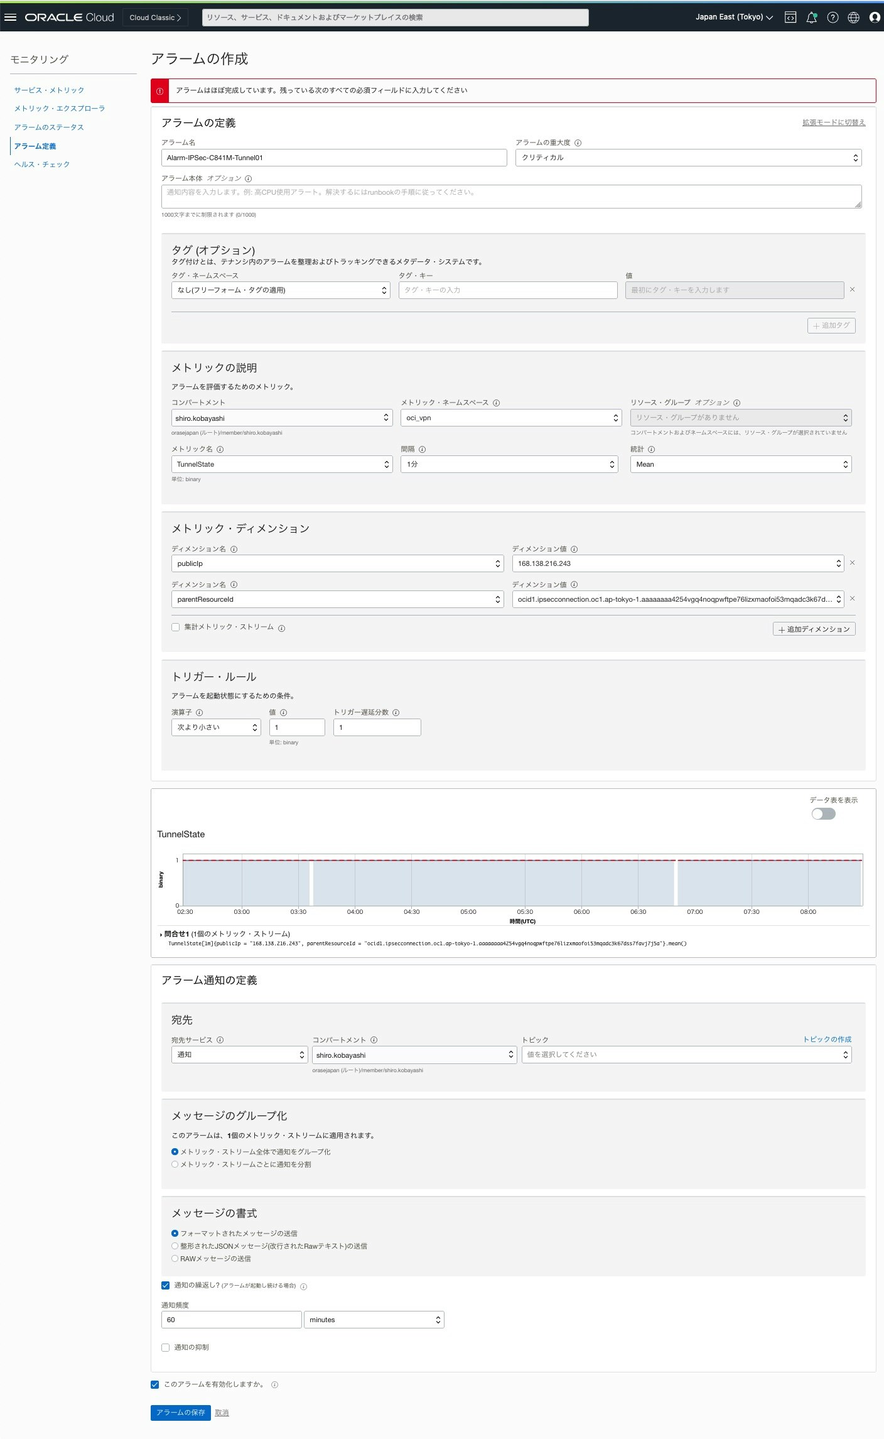
Task: Open ヘルス・チェック in sidebar
Action: [x=42, y=165]
